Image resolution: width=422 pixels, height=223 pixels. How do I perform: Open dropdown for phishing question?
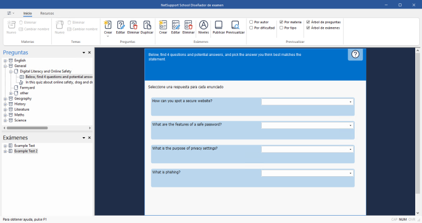[350, 173]
